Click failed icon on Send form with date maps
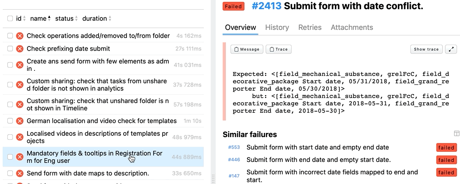The height and width of the screenshot is (184, 460). (x=20, y=173)
